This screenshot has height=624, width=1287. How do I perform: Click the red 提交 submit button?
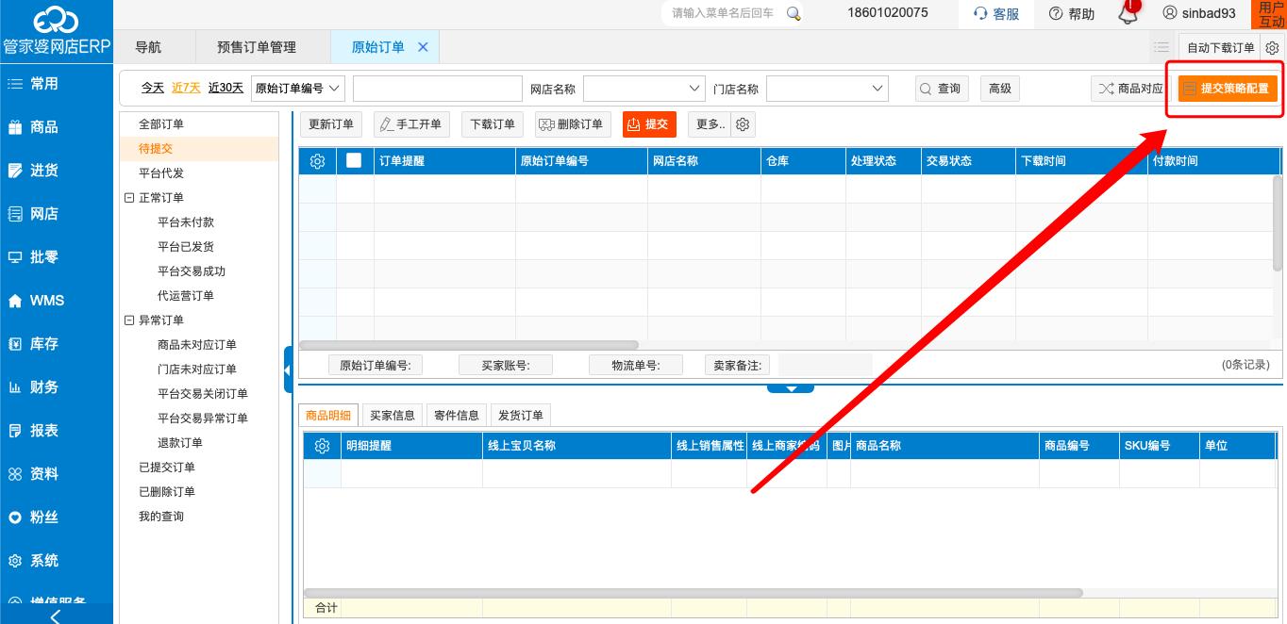coord(648,123)
